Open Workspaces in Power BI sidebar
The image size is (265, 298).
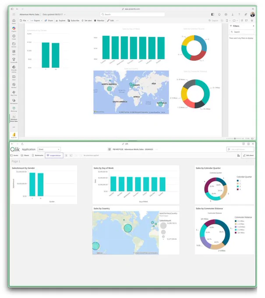tap(14, 101)
